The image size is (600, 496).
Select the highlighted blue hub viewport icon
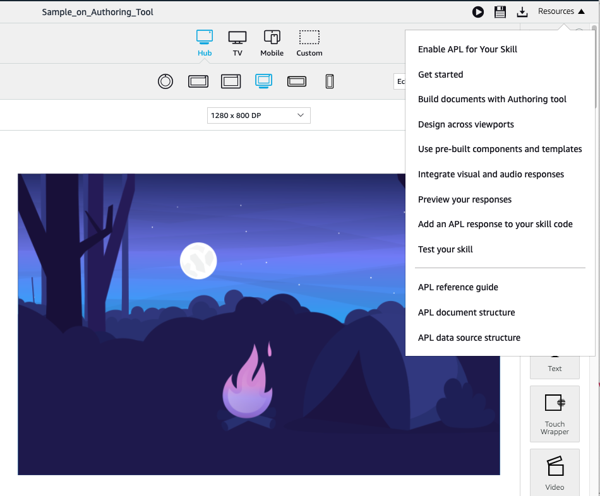[x=263, y=81]
